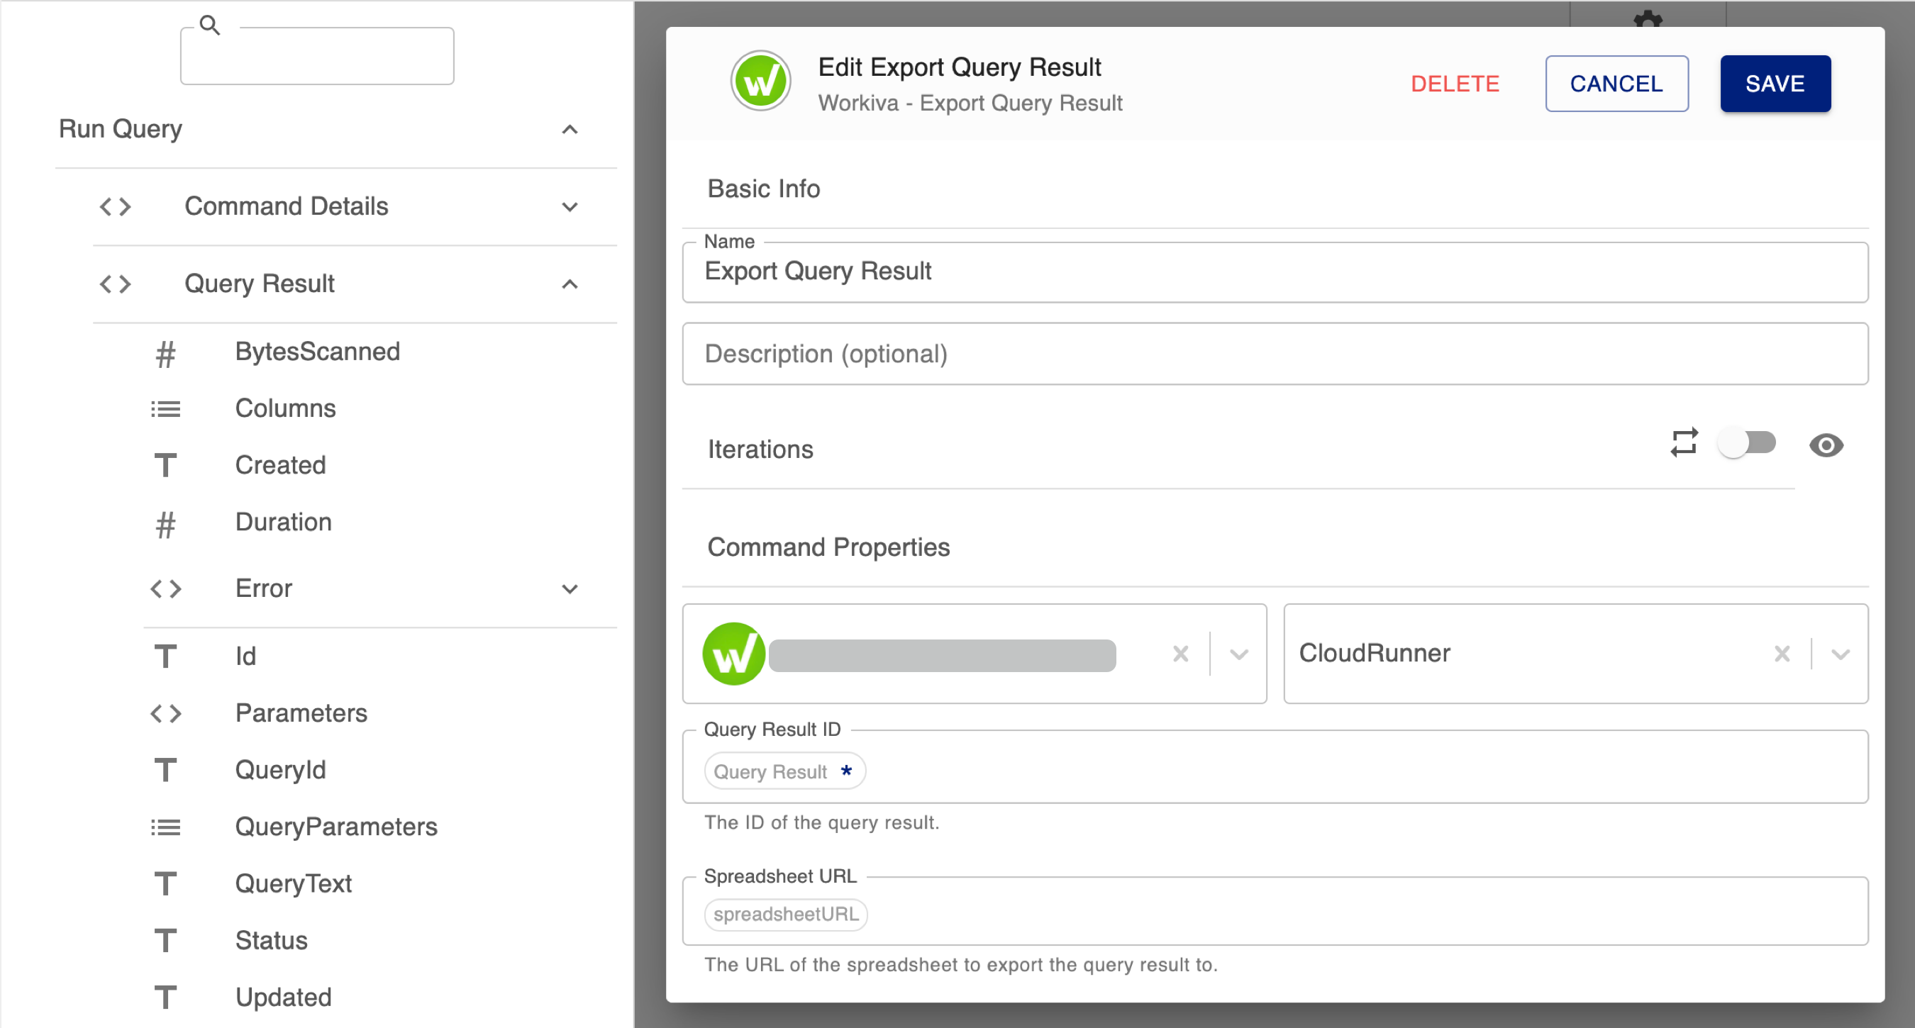The image size is (1915, 1028).
Task: Click the list icon beside Columns
Action: click(x=166, y=409)
